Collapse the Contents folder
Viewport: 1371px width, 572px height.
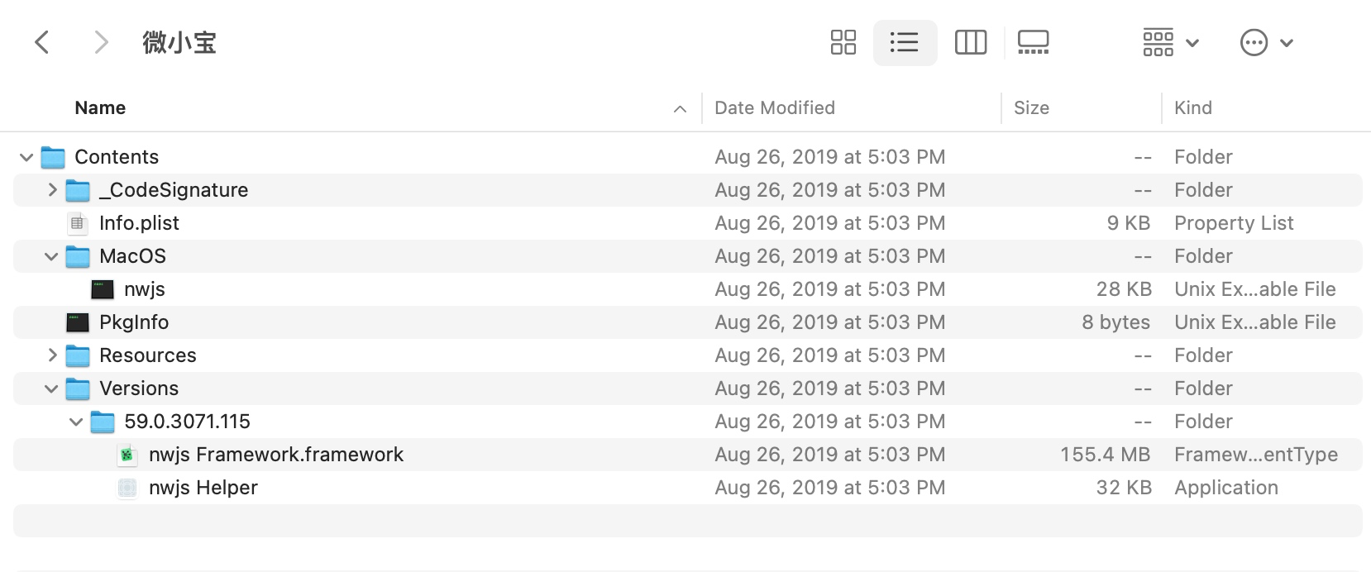(x=26, y=157)
